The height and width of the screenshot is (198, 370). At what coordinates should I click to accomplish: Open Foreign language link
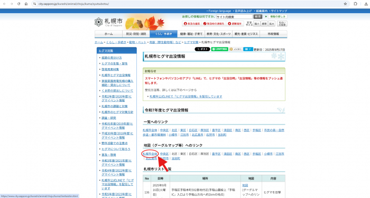coord(219,11)
